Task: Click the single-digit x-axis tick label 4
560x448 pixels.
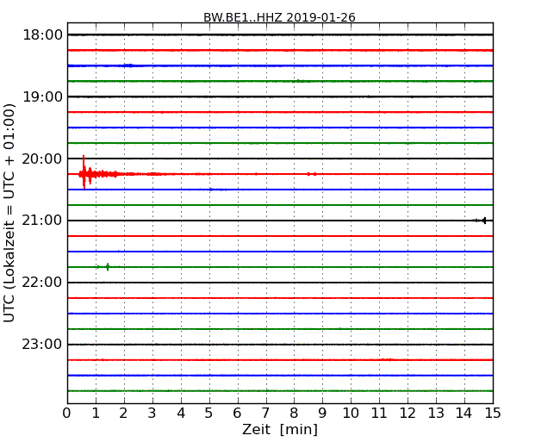Action: tap(181, 413)
